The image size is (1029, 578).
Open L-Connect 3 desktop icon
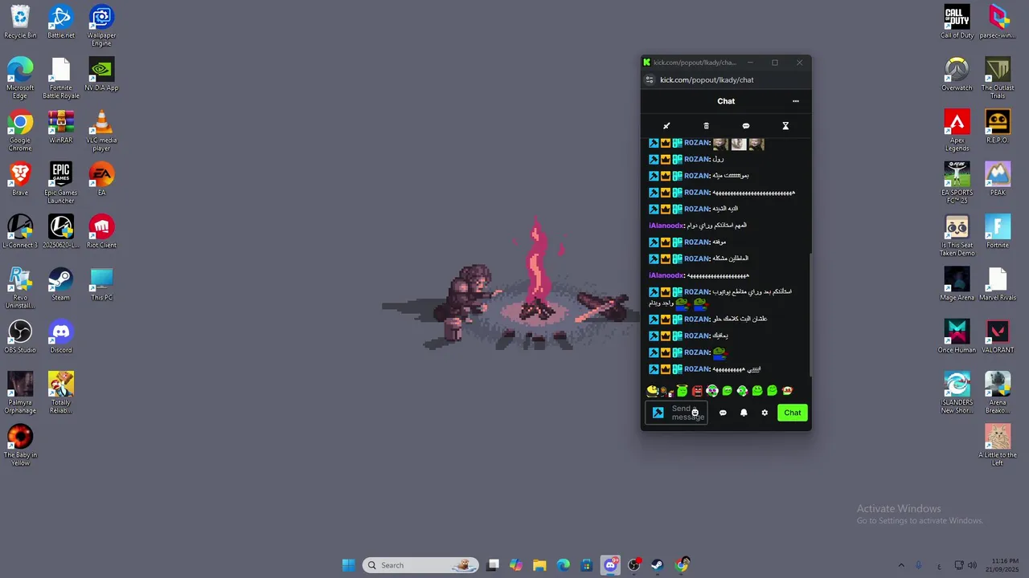click(20, 232)
